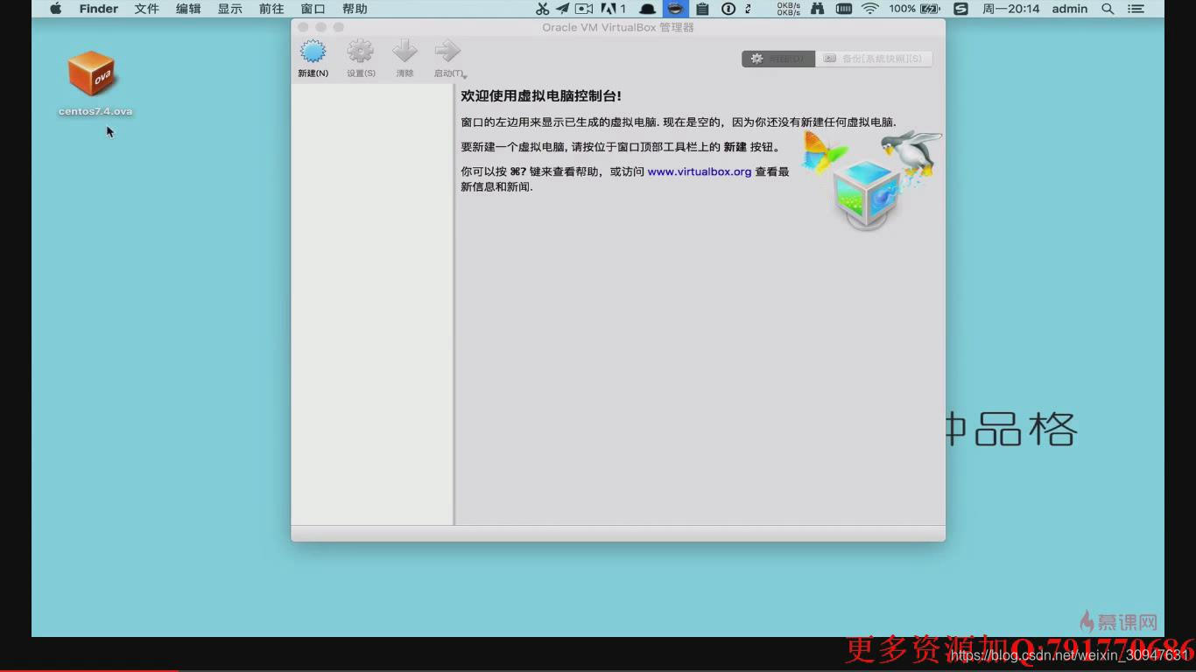Click the clock showing 周一 20:14
Image resolution: width=1196 pixels, height=672 pixels.
coord(1011,9)
